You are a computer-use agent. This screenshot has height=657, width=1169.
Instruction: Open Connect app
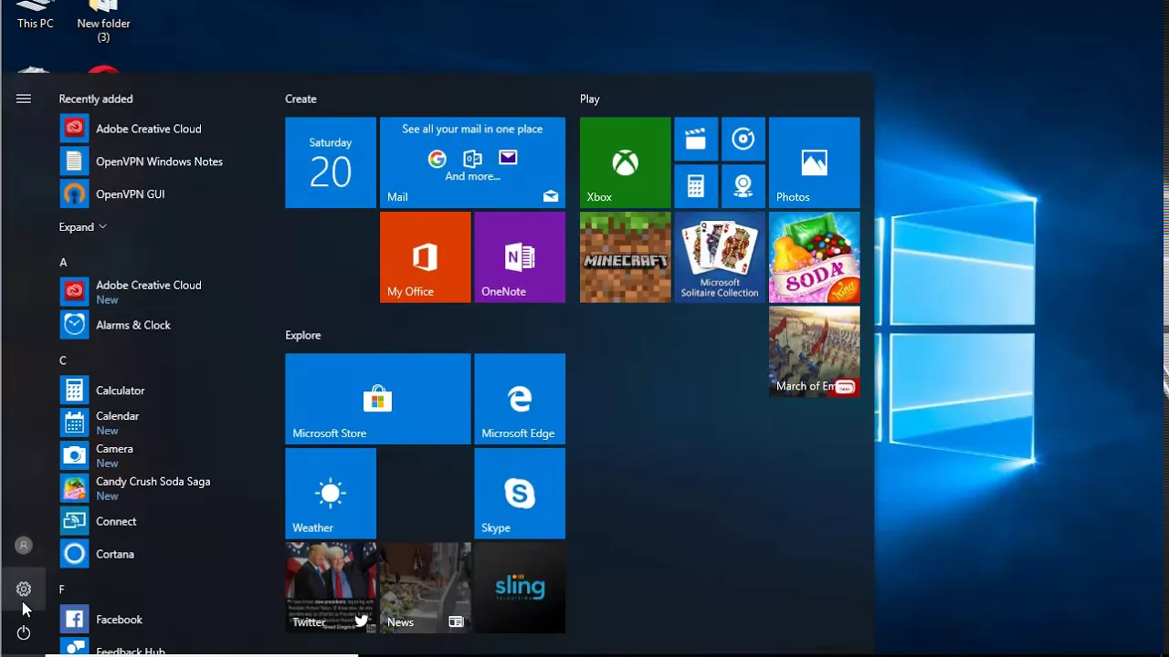point(164,521)
